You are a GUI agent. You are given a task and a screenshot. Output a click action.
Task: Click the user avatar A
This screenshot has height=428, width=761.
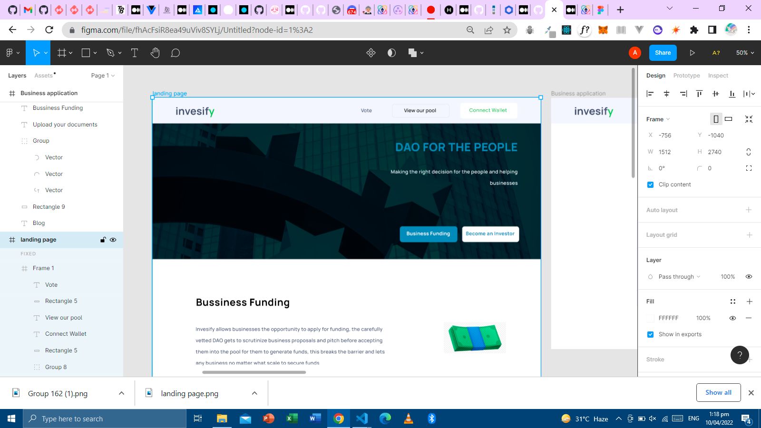click(635, 53)
